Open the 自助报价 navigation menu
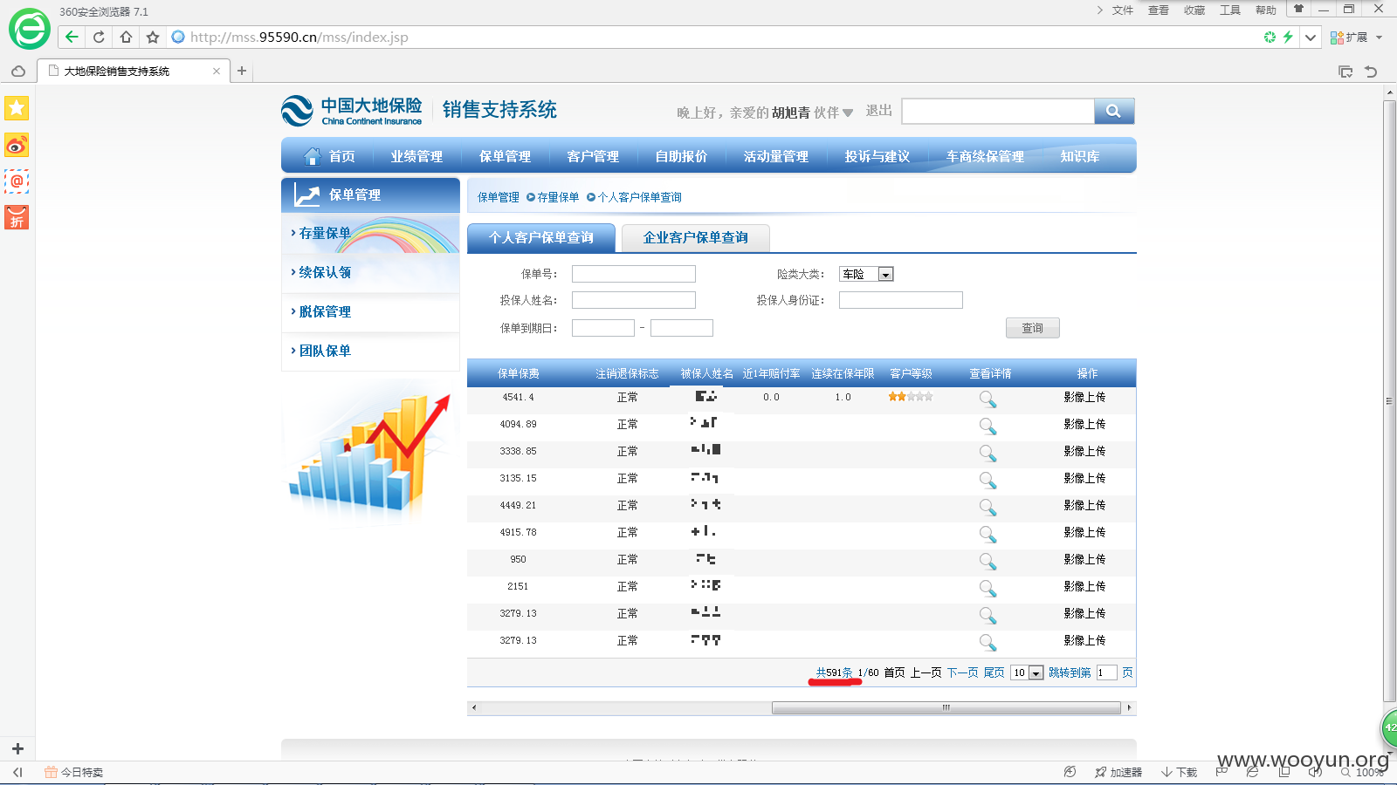 click(681, 156)
